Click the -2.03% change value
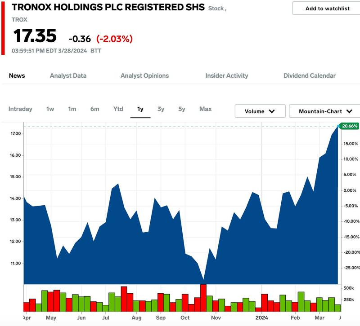The height and width of the screenshot is (326, 360). (115, 39)
